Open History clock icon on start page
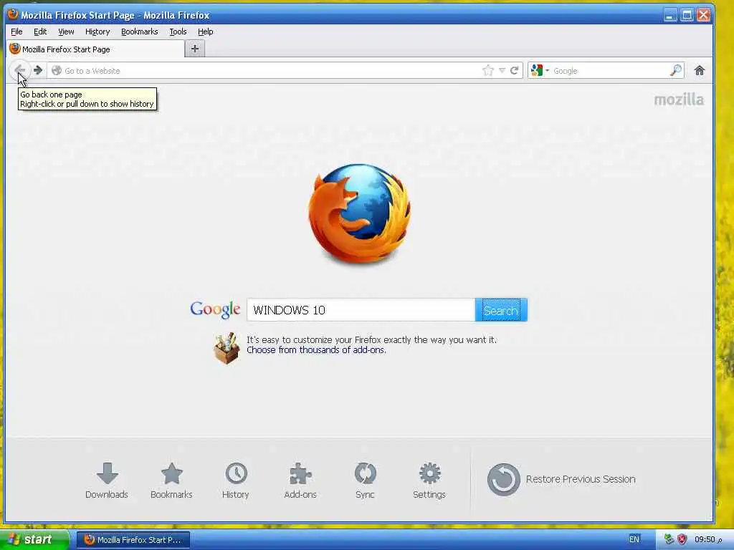The image size is (734, 550). tap(235, 481)
